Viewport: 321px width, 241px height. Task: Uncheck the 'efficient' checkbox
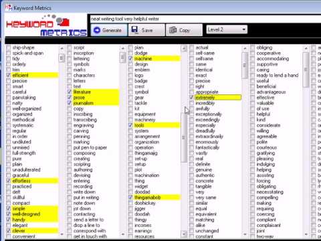tap(9, 75)
